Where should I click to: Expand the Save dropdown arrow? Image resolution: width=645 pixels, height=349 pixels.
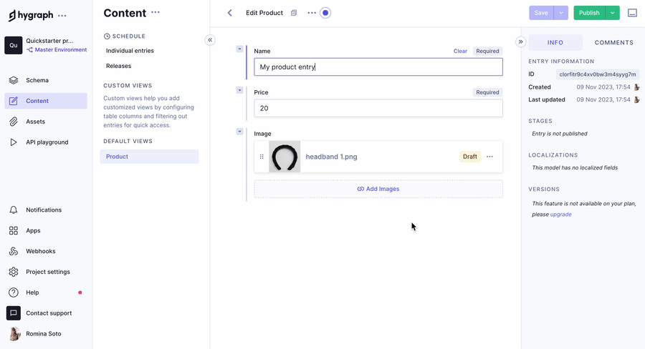[561, 13]
